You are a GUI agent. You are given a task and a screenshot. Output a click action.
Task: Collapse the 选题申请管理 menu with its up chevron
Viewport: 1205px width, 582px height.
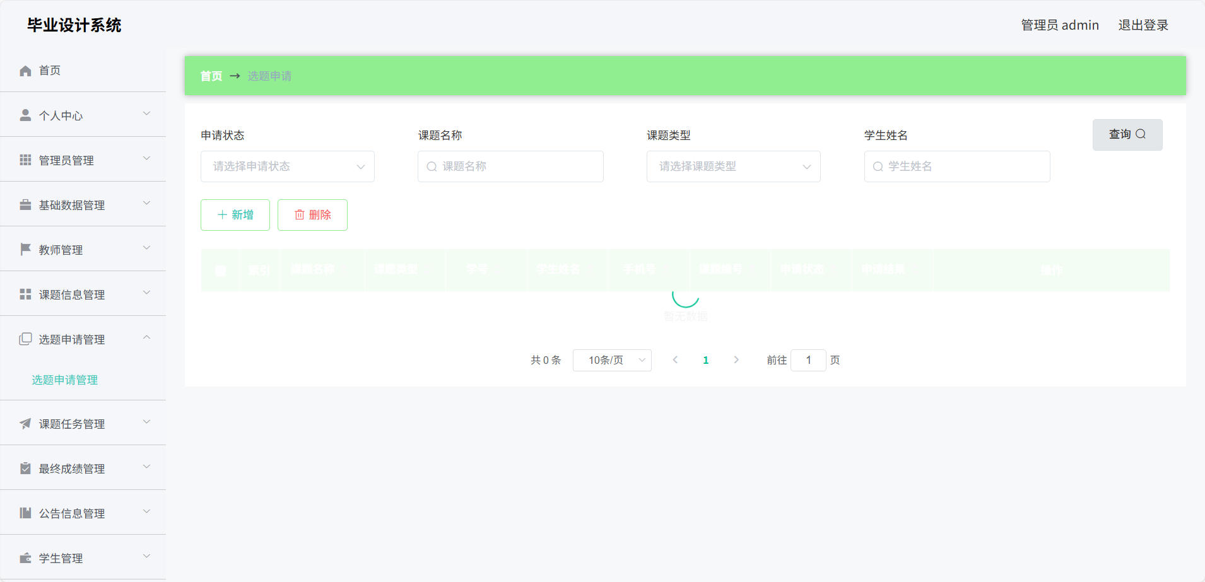(146, 338)
